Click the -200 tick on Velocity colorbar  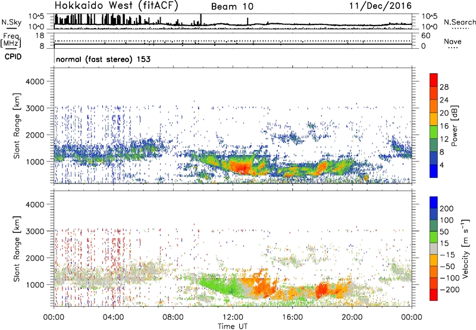point(450,289)
